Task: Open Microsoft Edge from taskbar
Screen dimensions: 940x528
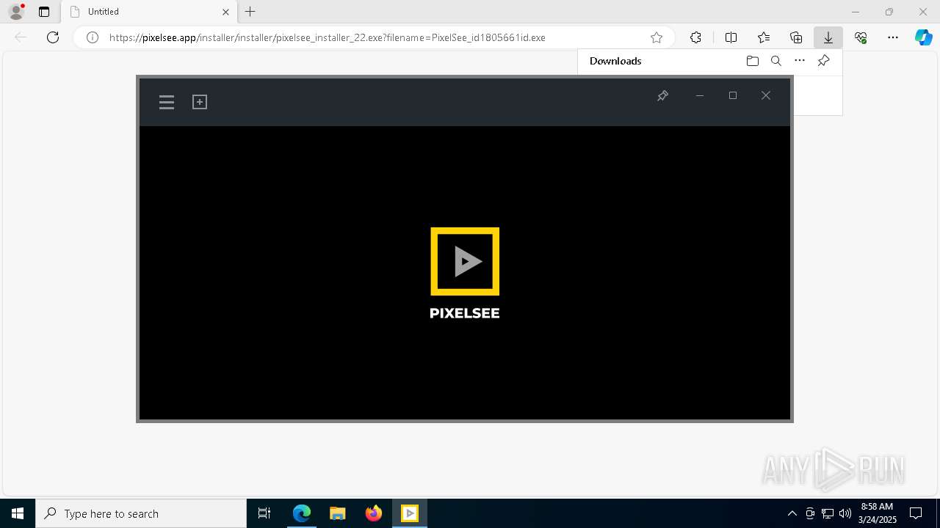Action: pyautogui.click(x=302, y=513)
